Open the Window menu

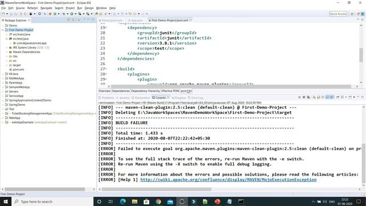[101, 8]
